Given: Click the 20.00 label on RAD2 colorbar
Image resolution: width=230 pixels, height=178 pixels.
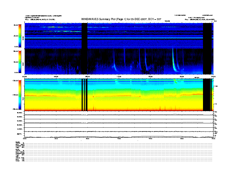Looking at the screenshot, I should tap(16, 36).
